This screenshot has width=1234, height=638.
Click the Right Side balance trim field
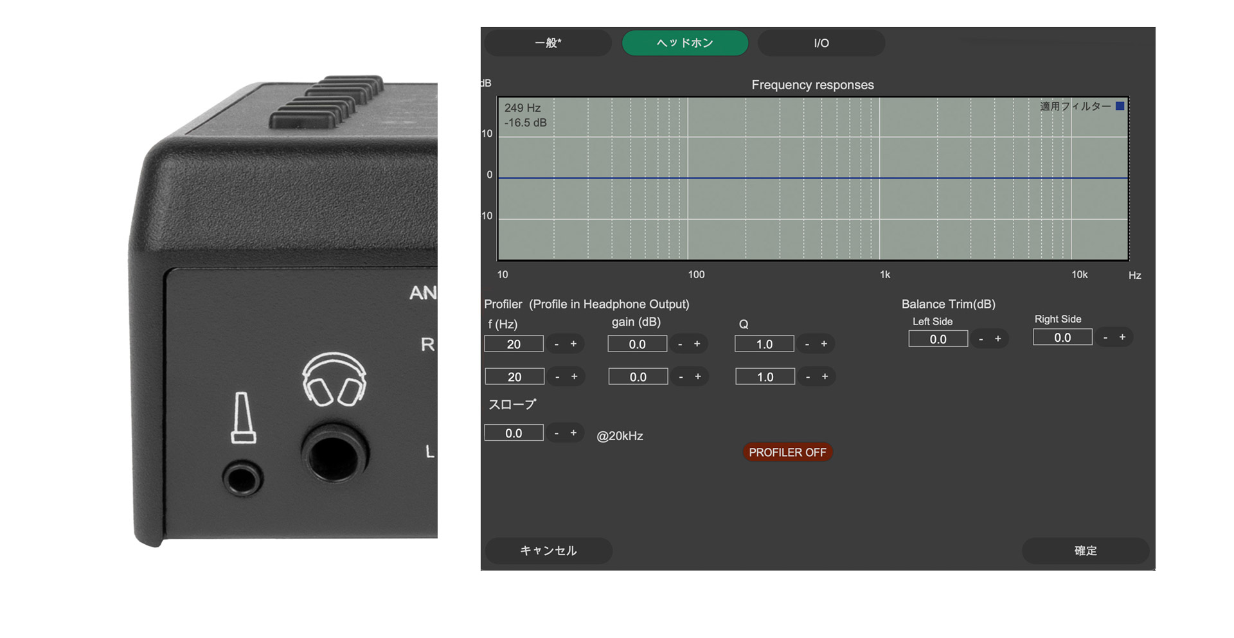point(1062,337)
